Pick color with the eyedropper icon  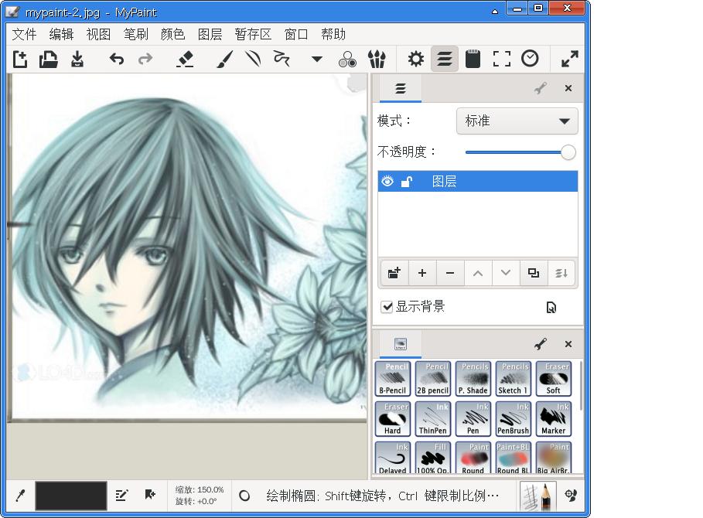click(x=21, y=496)
